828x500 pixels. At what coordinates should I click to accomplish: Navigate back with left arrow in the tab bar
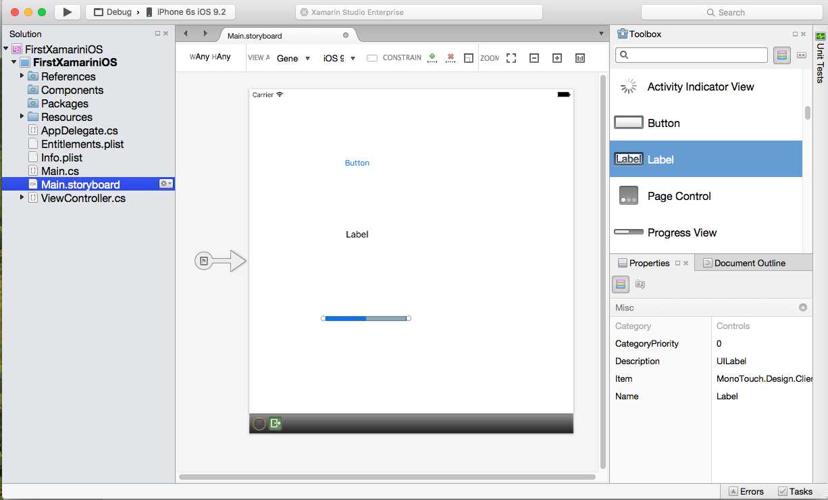coord(186,33)
